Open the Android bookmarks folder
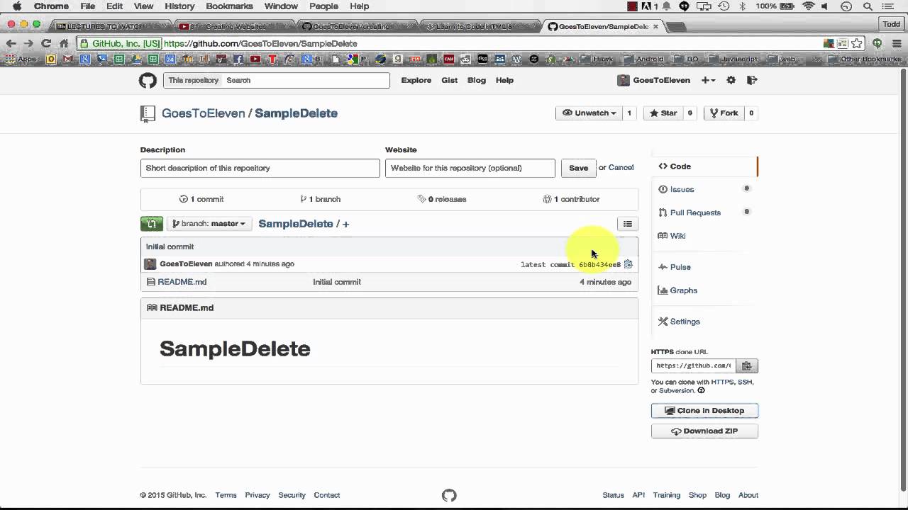 pyautogui.click(x=644, y=59)
